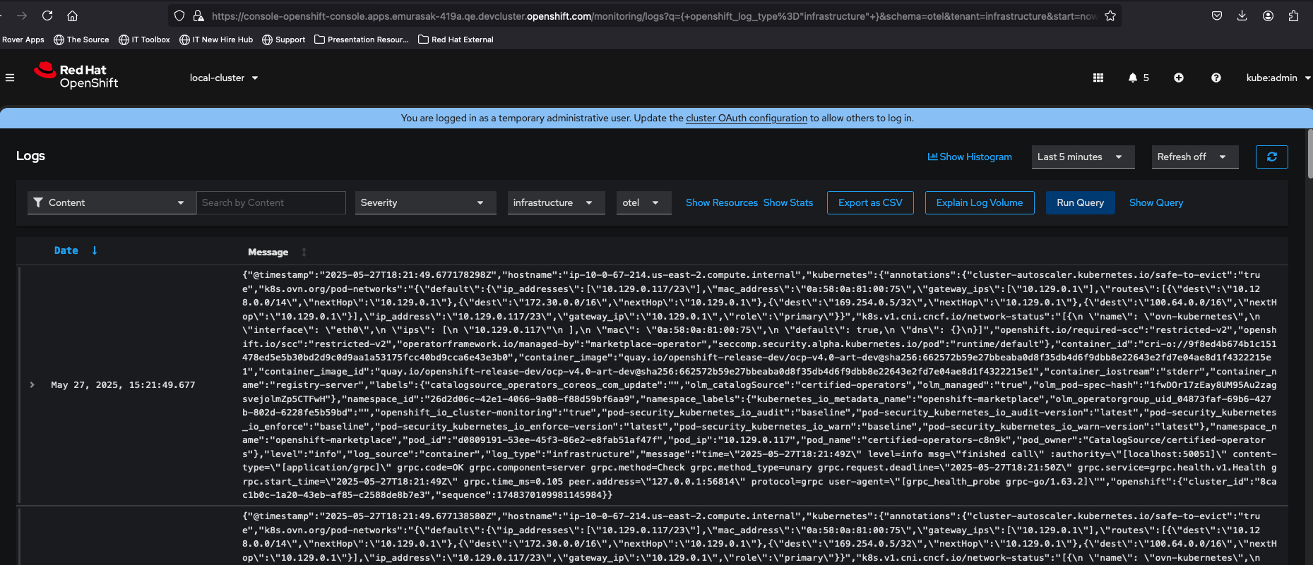Open IT New Hire Hub bookmark

pos(216,40)
